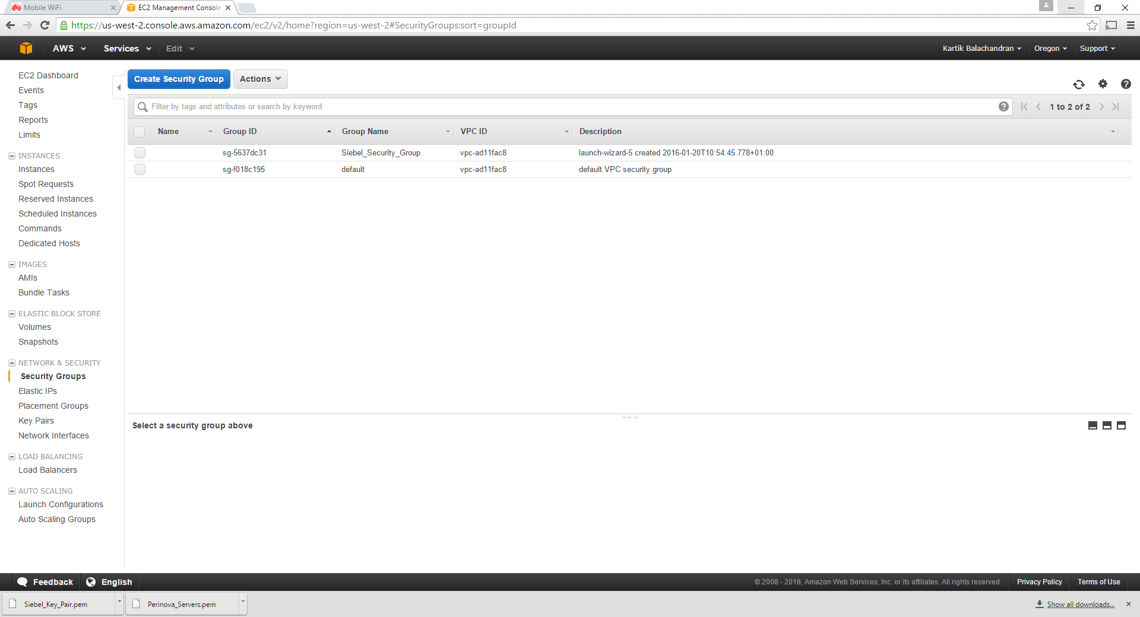Open Siebel_Key_Pair.pem downloaded file
This screenshot has height=617, width=1140.
[x=59, y=604]
